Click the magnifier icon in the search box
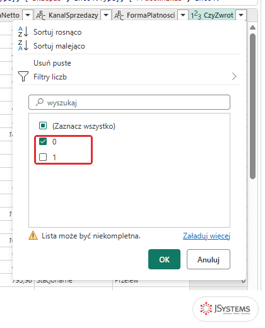 coord(39,102)
